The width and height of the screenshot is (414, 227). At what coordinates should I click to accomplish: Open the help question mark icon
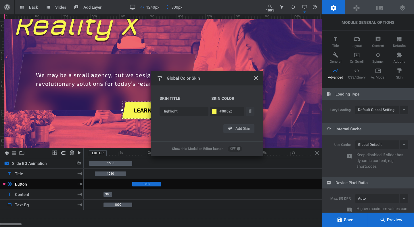click(x=315, y=7)
